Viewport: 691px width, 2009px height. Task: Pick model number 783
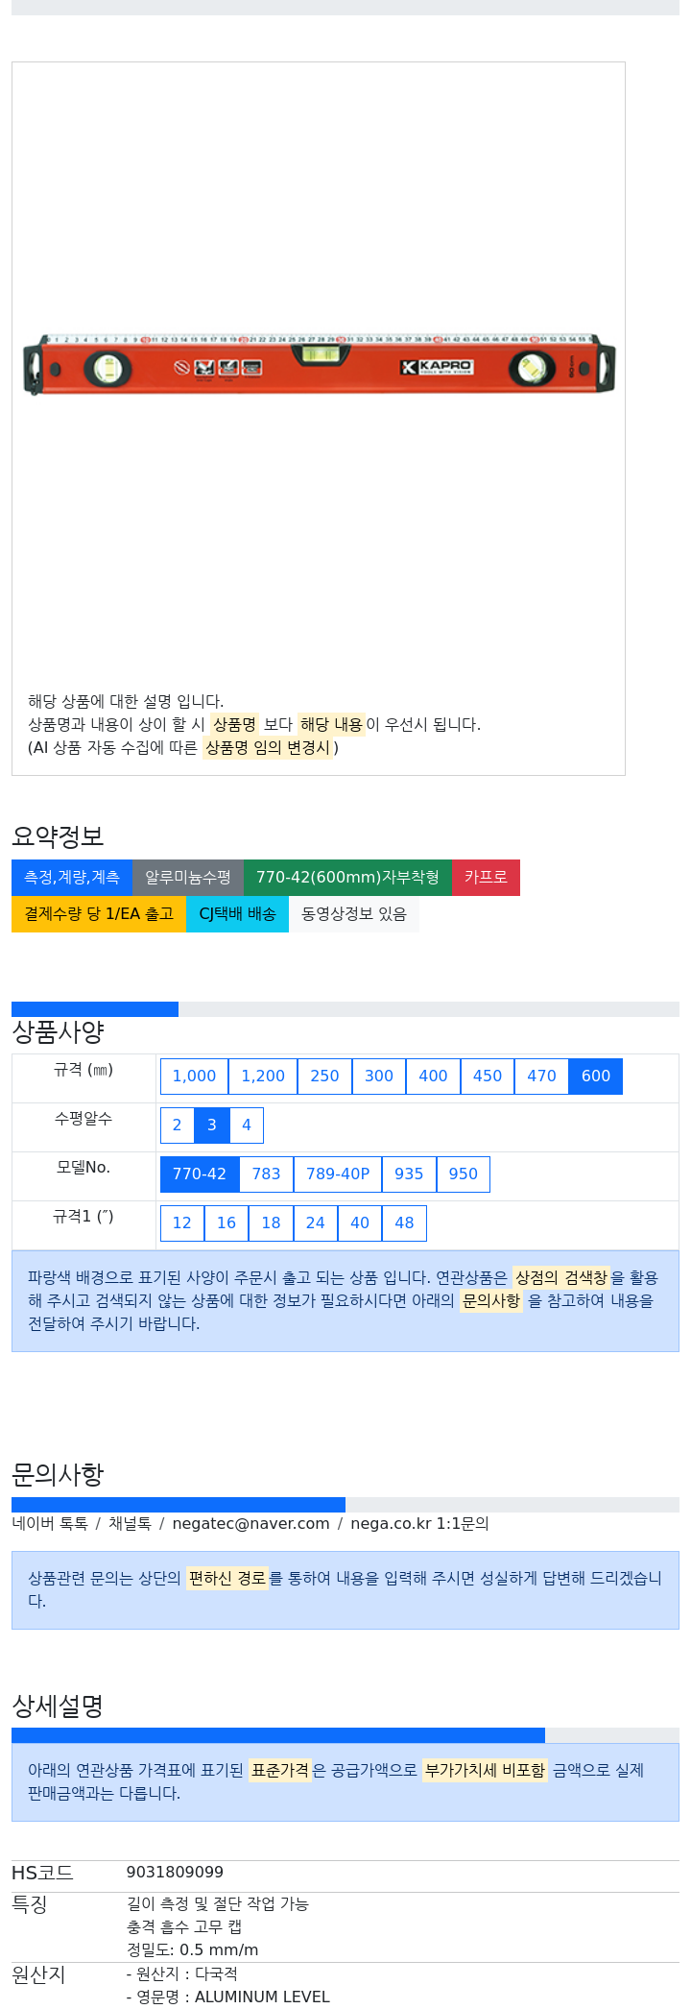266,1174
